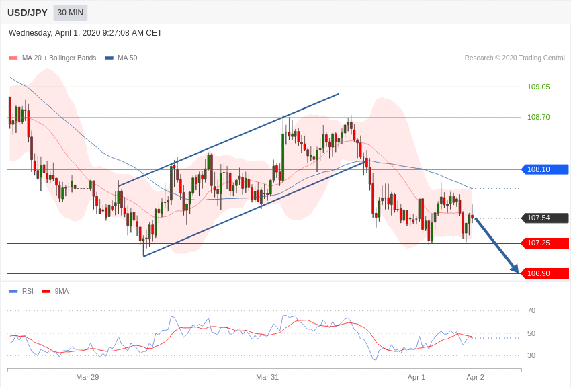The width and height of the screenshot is (571, 387).
Task: Click the Apr 2 date axis label
Action: [475, 377]
